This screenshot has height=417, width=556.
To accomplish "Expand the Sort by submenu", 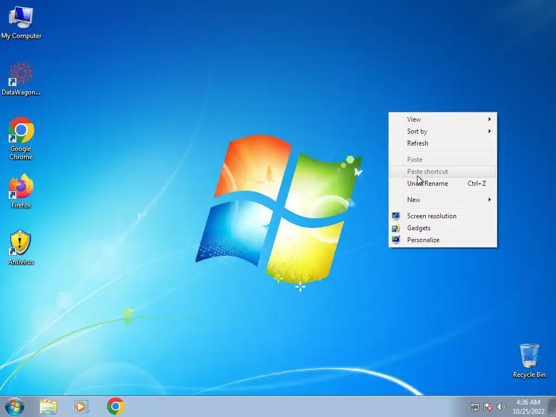I will point(443,131).
